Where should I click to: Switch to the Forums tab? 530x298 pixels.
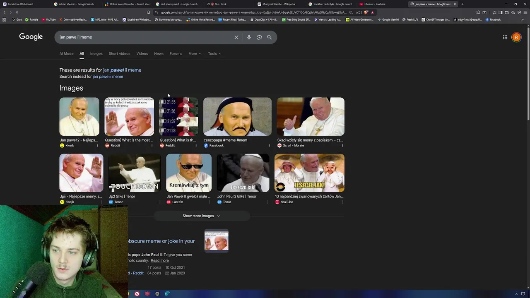[176, 53]
